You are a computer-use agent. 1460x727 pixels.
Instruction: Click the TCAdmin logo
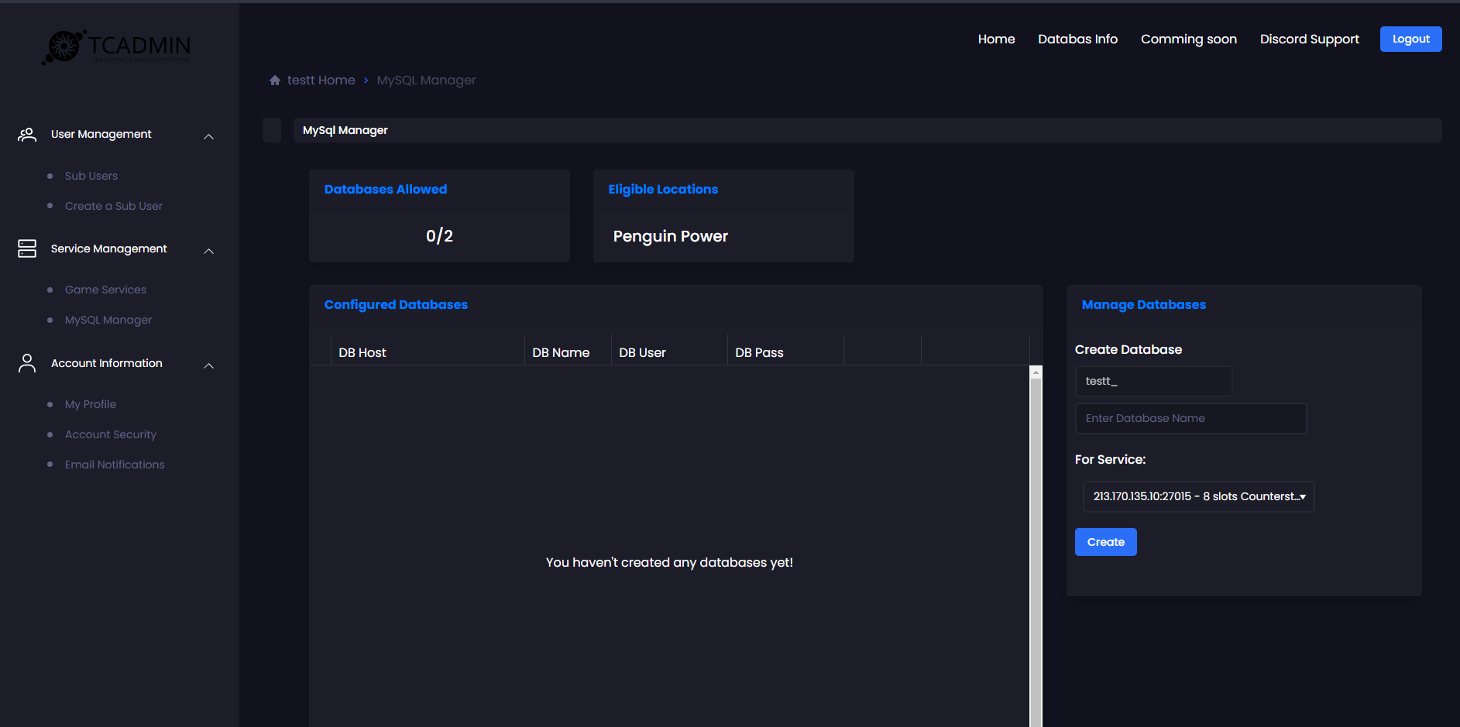tap(116, 47)
